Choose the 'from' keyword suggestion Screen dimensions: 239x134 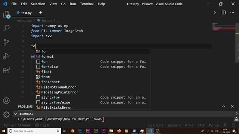(93, 77)
